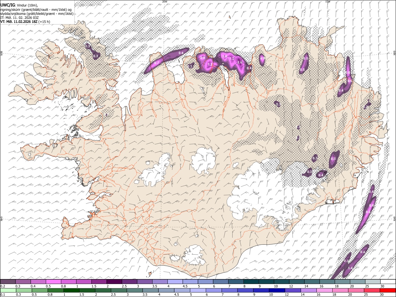Click the '0.1' label of the lower legend

pyautogui.click(x=2, y=295)
